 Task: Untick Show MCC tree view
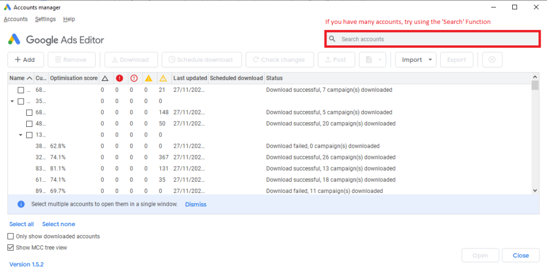(11, 247)
